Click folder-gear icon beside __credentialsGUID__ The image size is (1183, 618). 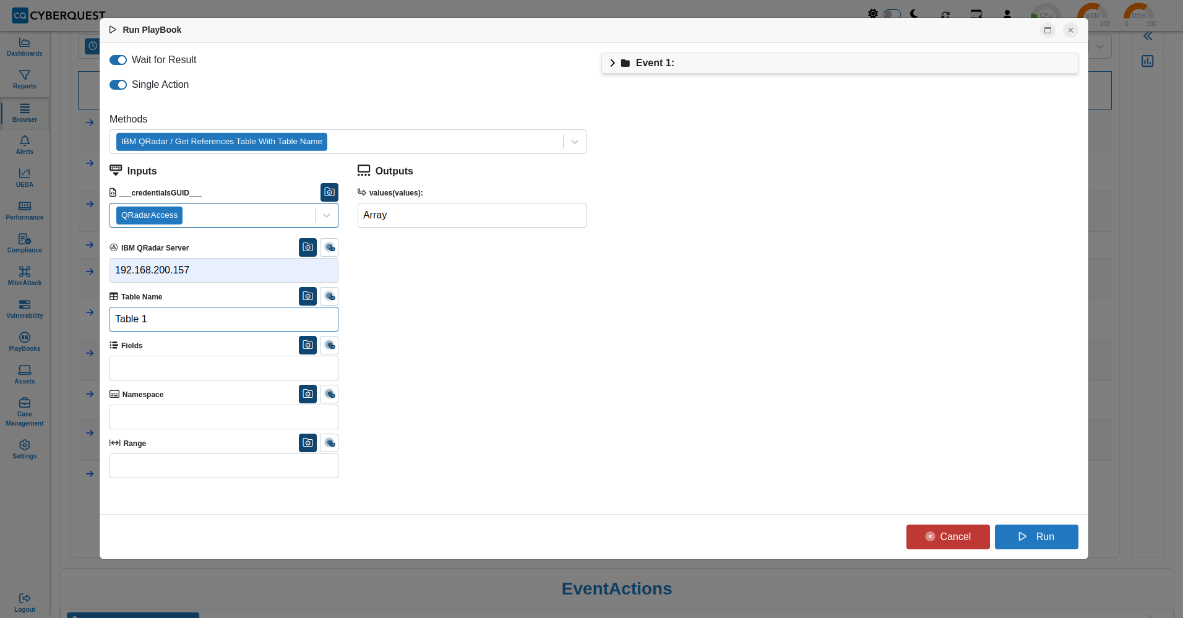click(329, 192)
